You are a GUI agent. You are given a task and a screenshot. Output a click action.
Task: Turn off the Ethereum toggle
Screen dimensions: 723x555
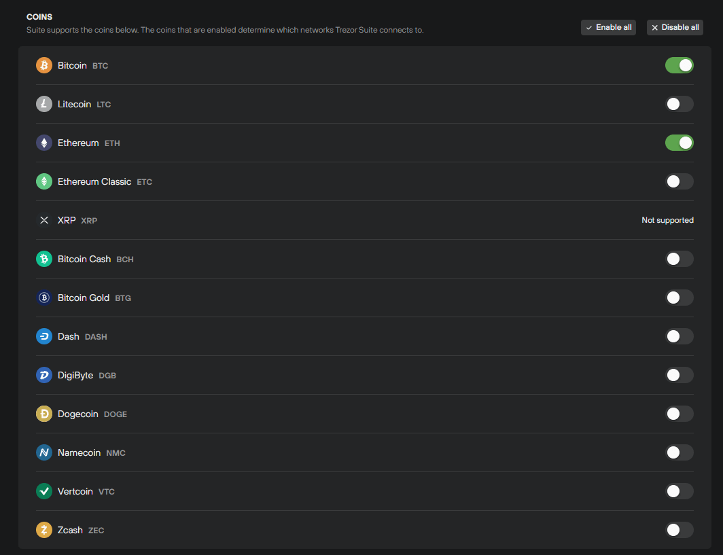click(680, 143)
